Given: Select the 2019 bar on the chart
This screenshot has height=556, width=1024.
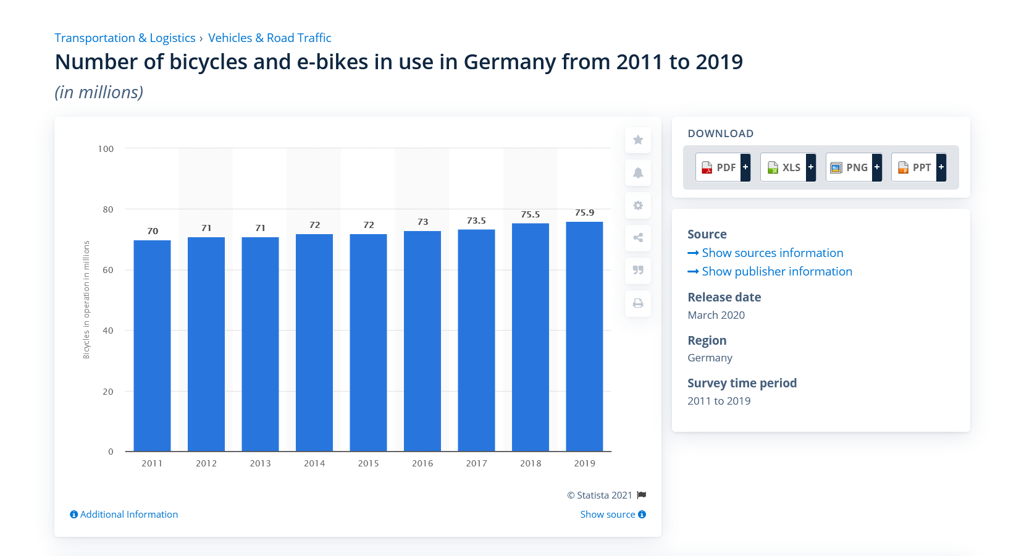Looking at the screenshot, I should [584, 340].
